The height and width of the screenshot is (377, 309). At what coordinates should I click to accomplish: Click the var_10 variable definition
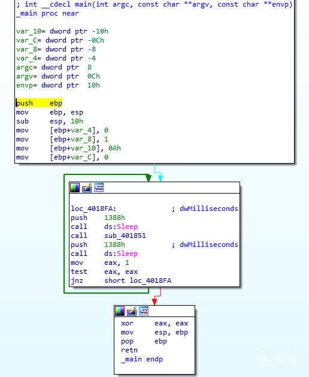62,32
